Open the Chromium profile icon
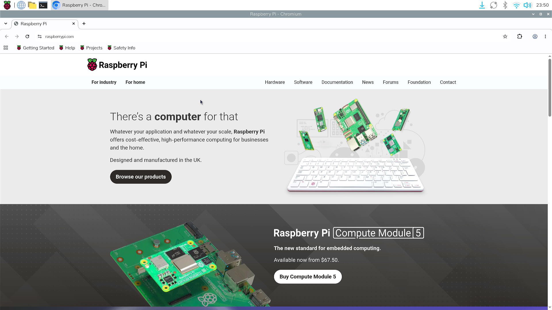 pyautogui.click(x=535, y=36)
